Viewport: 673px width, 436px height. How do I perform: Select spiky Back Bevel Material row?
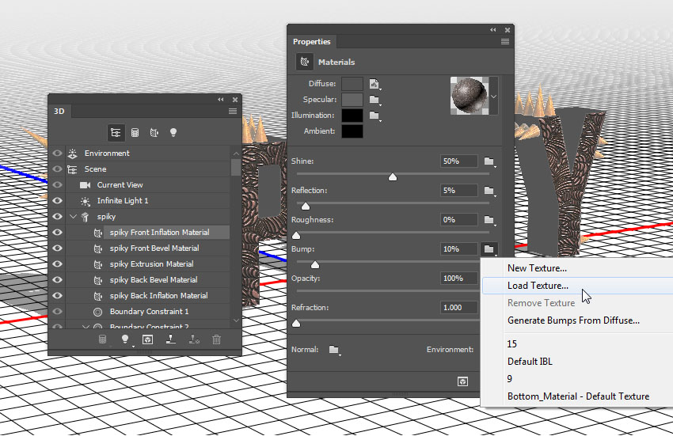point(154,280)
